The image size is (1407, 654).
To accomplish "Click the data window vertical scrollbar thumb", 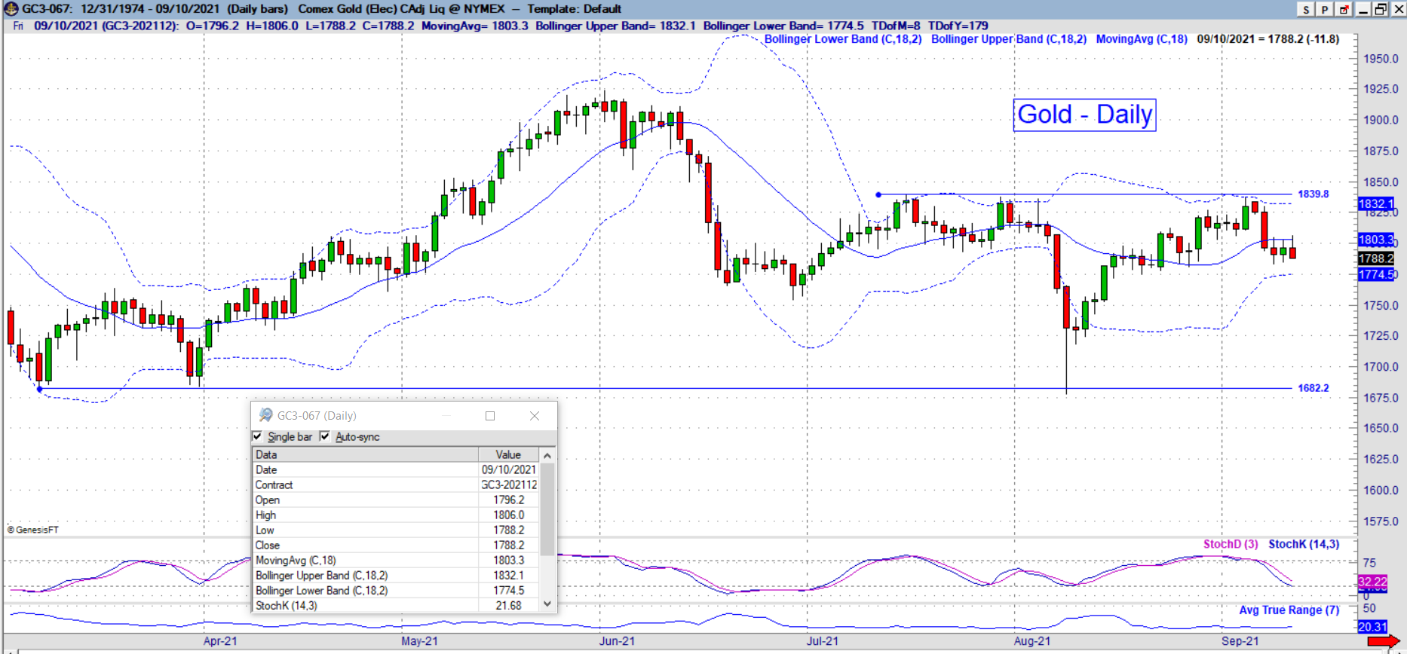I will [548, 509].
